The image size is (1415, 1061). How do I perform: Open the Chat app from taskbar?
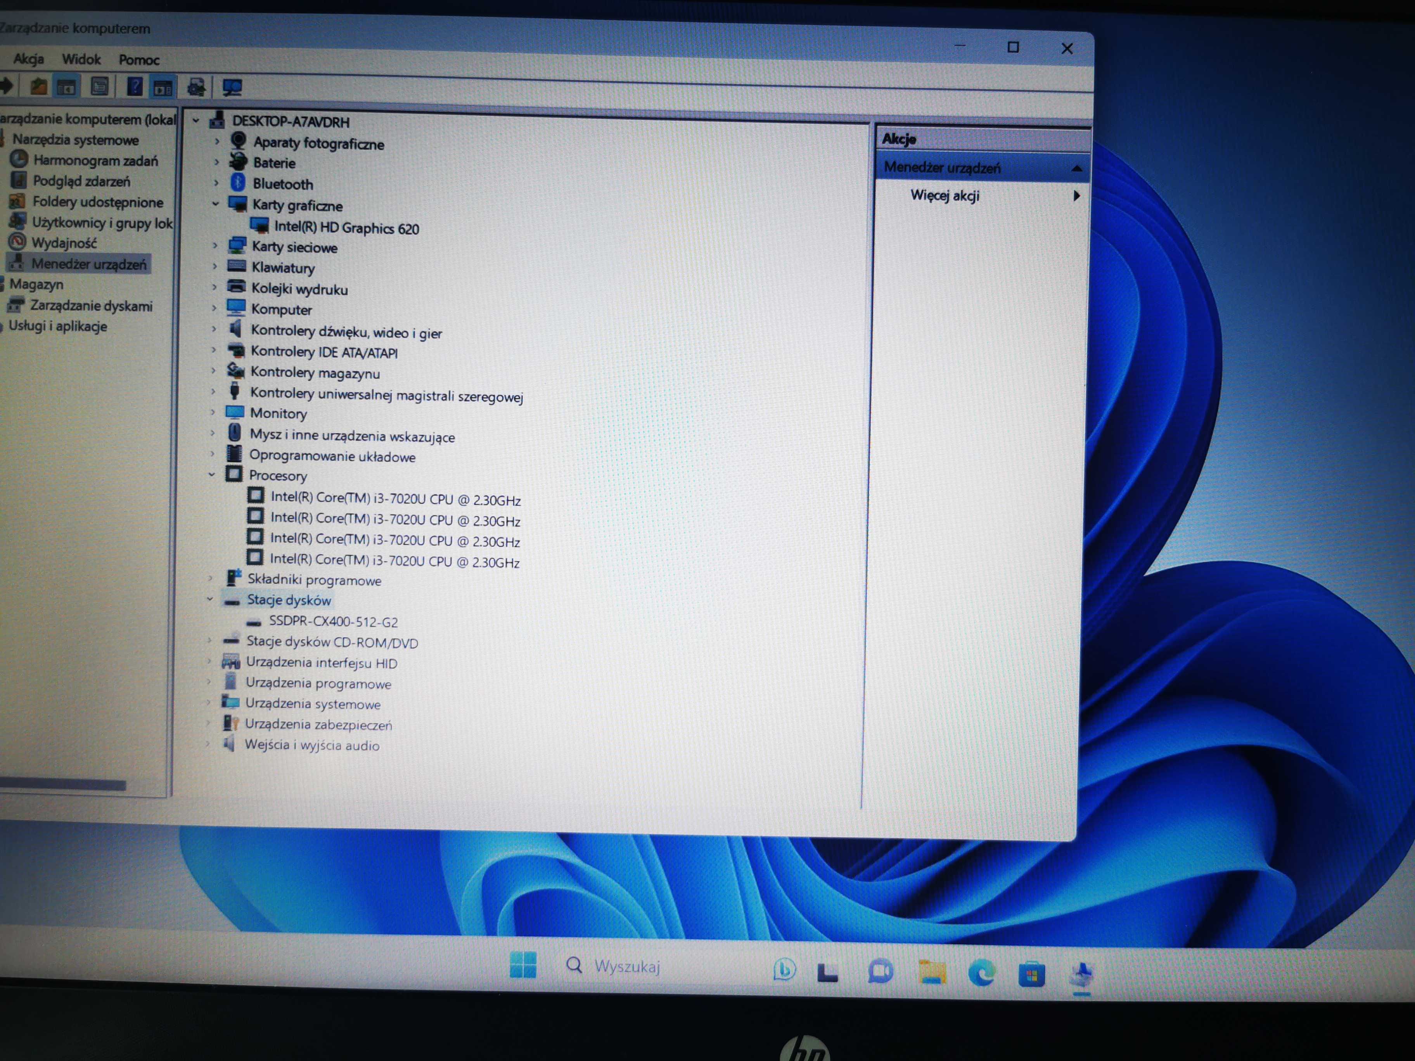click(880, 971)
